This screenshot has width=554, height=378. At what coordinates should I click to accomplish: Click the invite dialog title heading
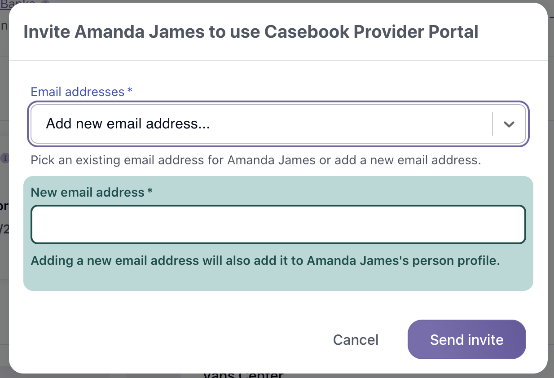[251, 32]
